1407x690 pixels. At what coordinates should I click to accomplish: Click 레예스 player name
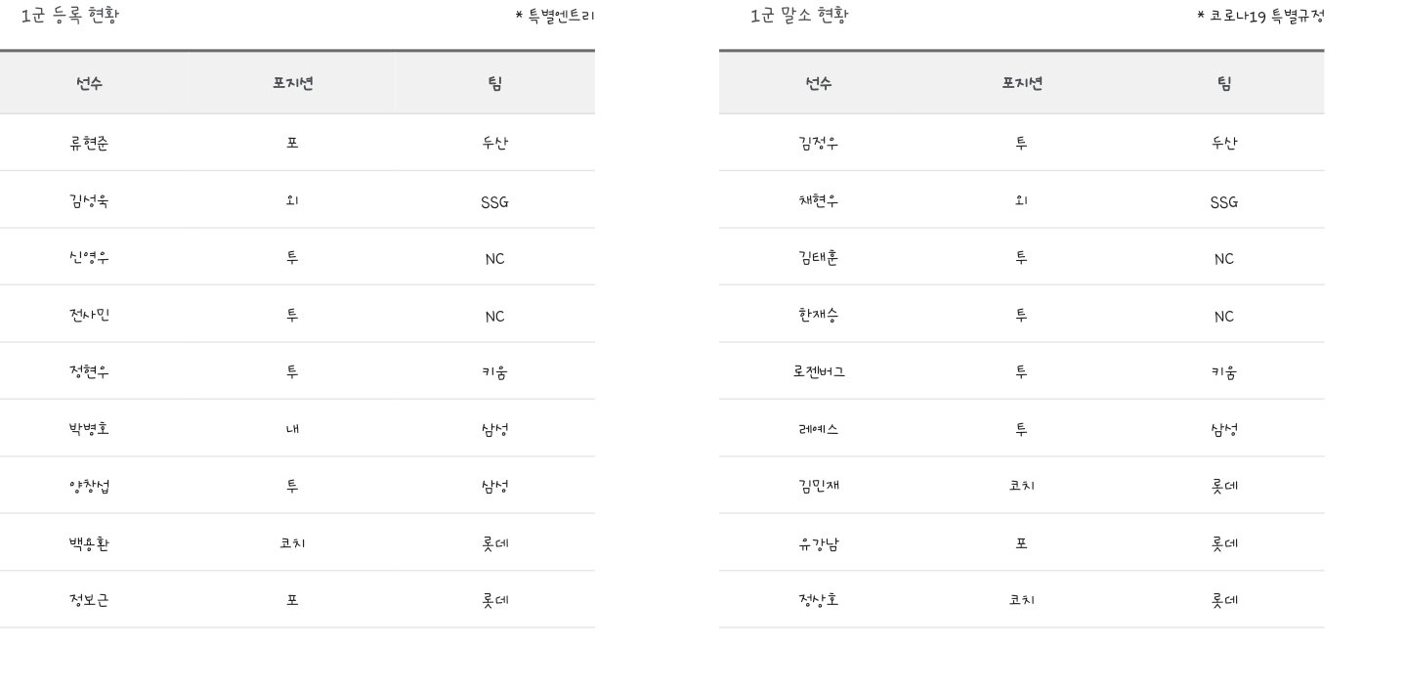tap(819, 428)
